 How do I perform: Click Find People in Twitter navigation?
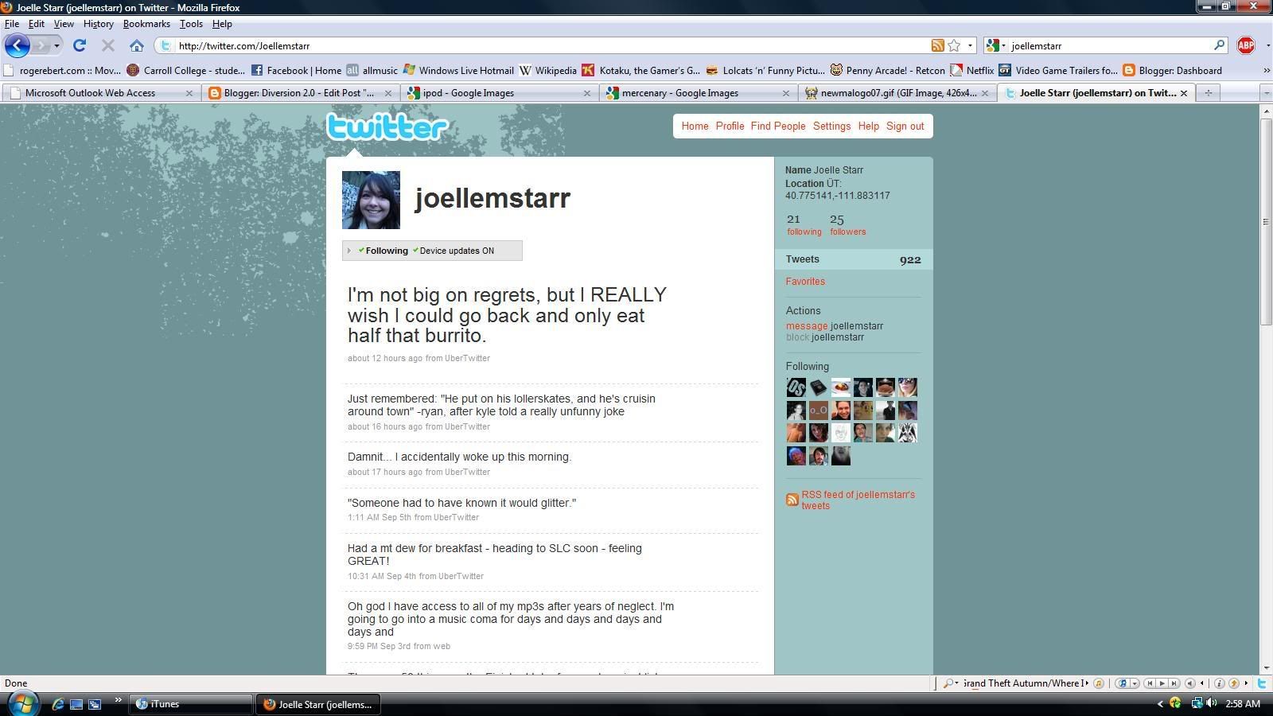click(x=778, y=126)
